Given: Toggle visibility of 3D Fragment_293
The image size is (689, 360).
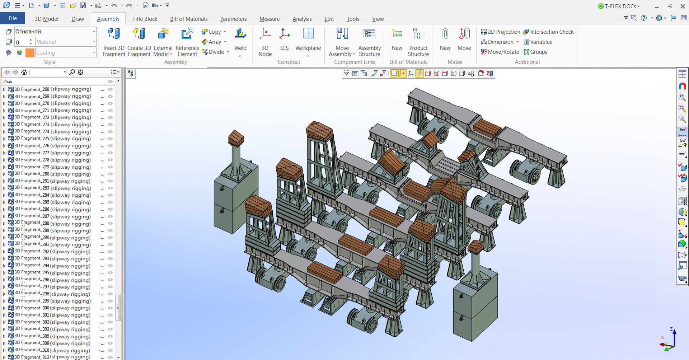Looking at the screenshot, I should (x=110, y=258).
